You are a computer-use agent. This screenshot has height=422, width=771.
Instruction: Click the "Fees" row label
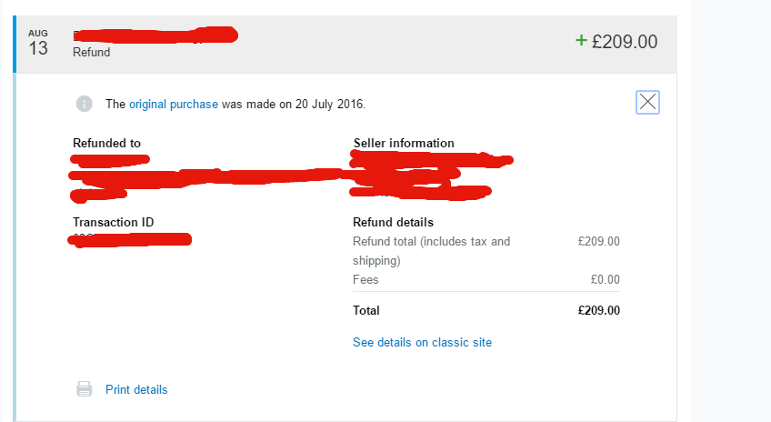[x=365, y=279]
